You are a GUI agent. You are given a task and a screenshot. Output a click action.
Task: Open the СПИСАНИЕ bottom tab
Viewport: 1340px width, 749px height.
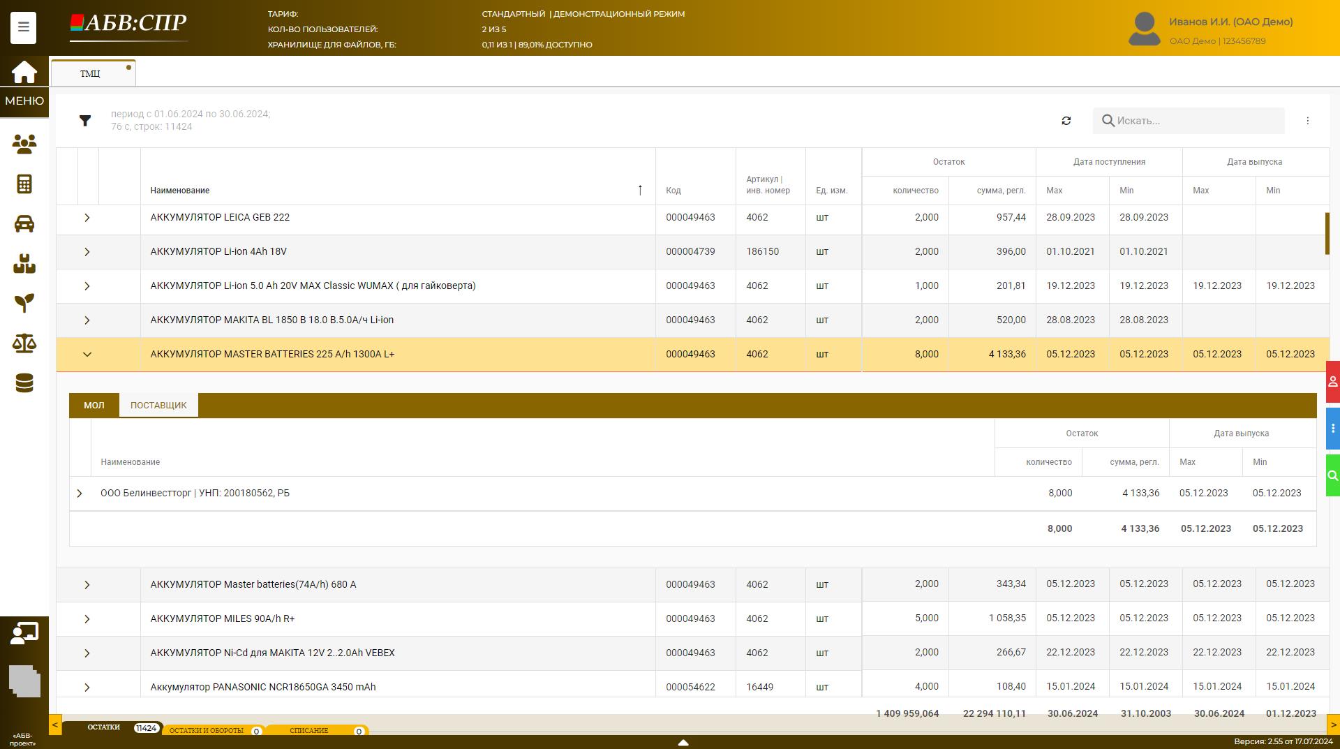tap(318, 730)
